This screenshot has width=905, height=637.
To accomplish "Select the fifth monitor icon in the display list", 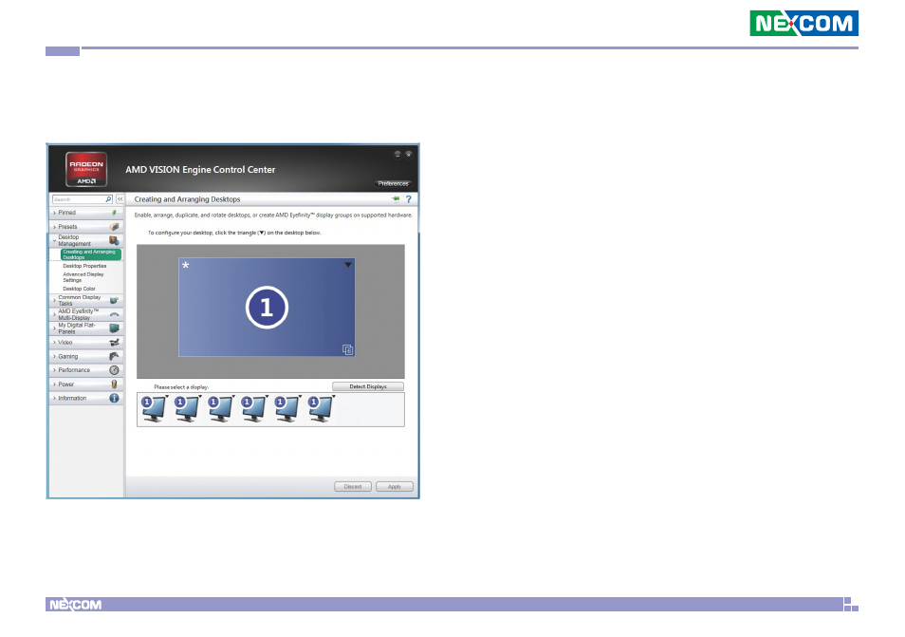I will pyautogui.click(x=287, y=409).
